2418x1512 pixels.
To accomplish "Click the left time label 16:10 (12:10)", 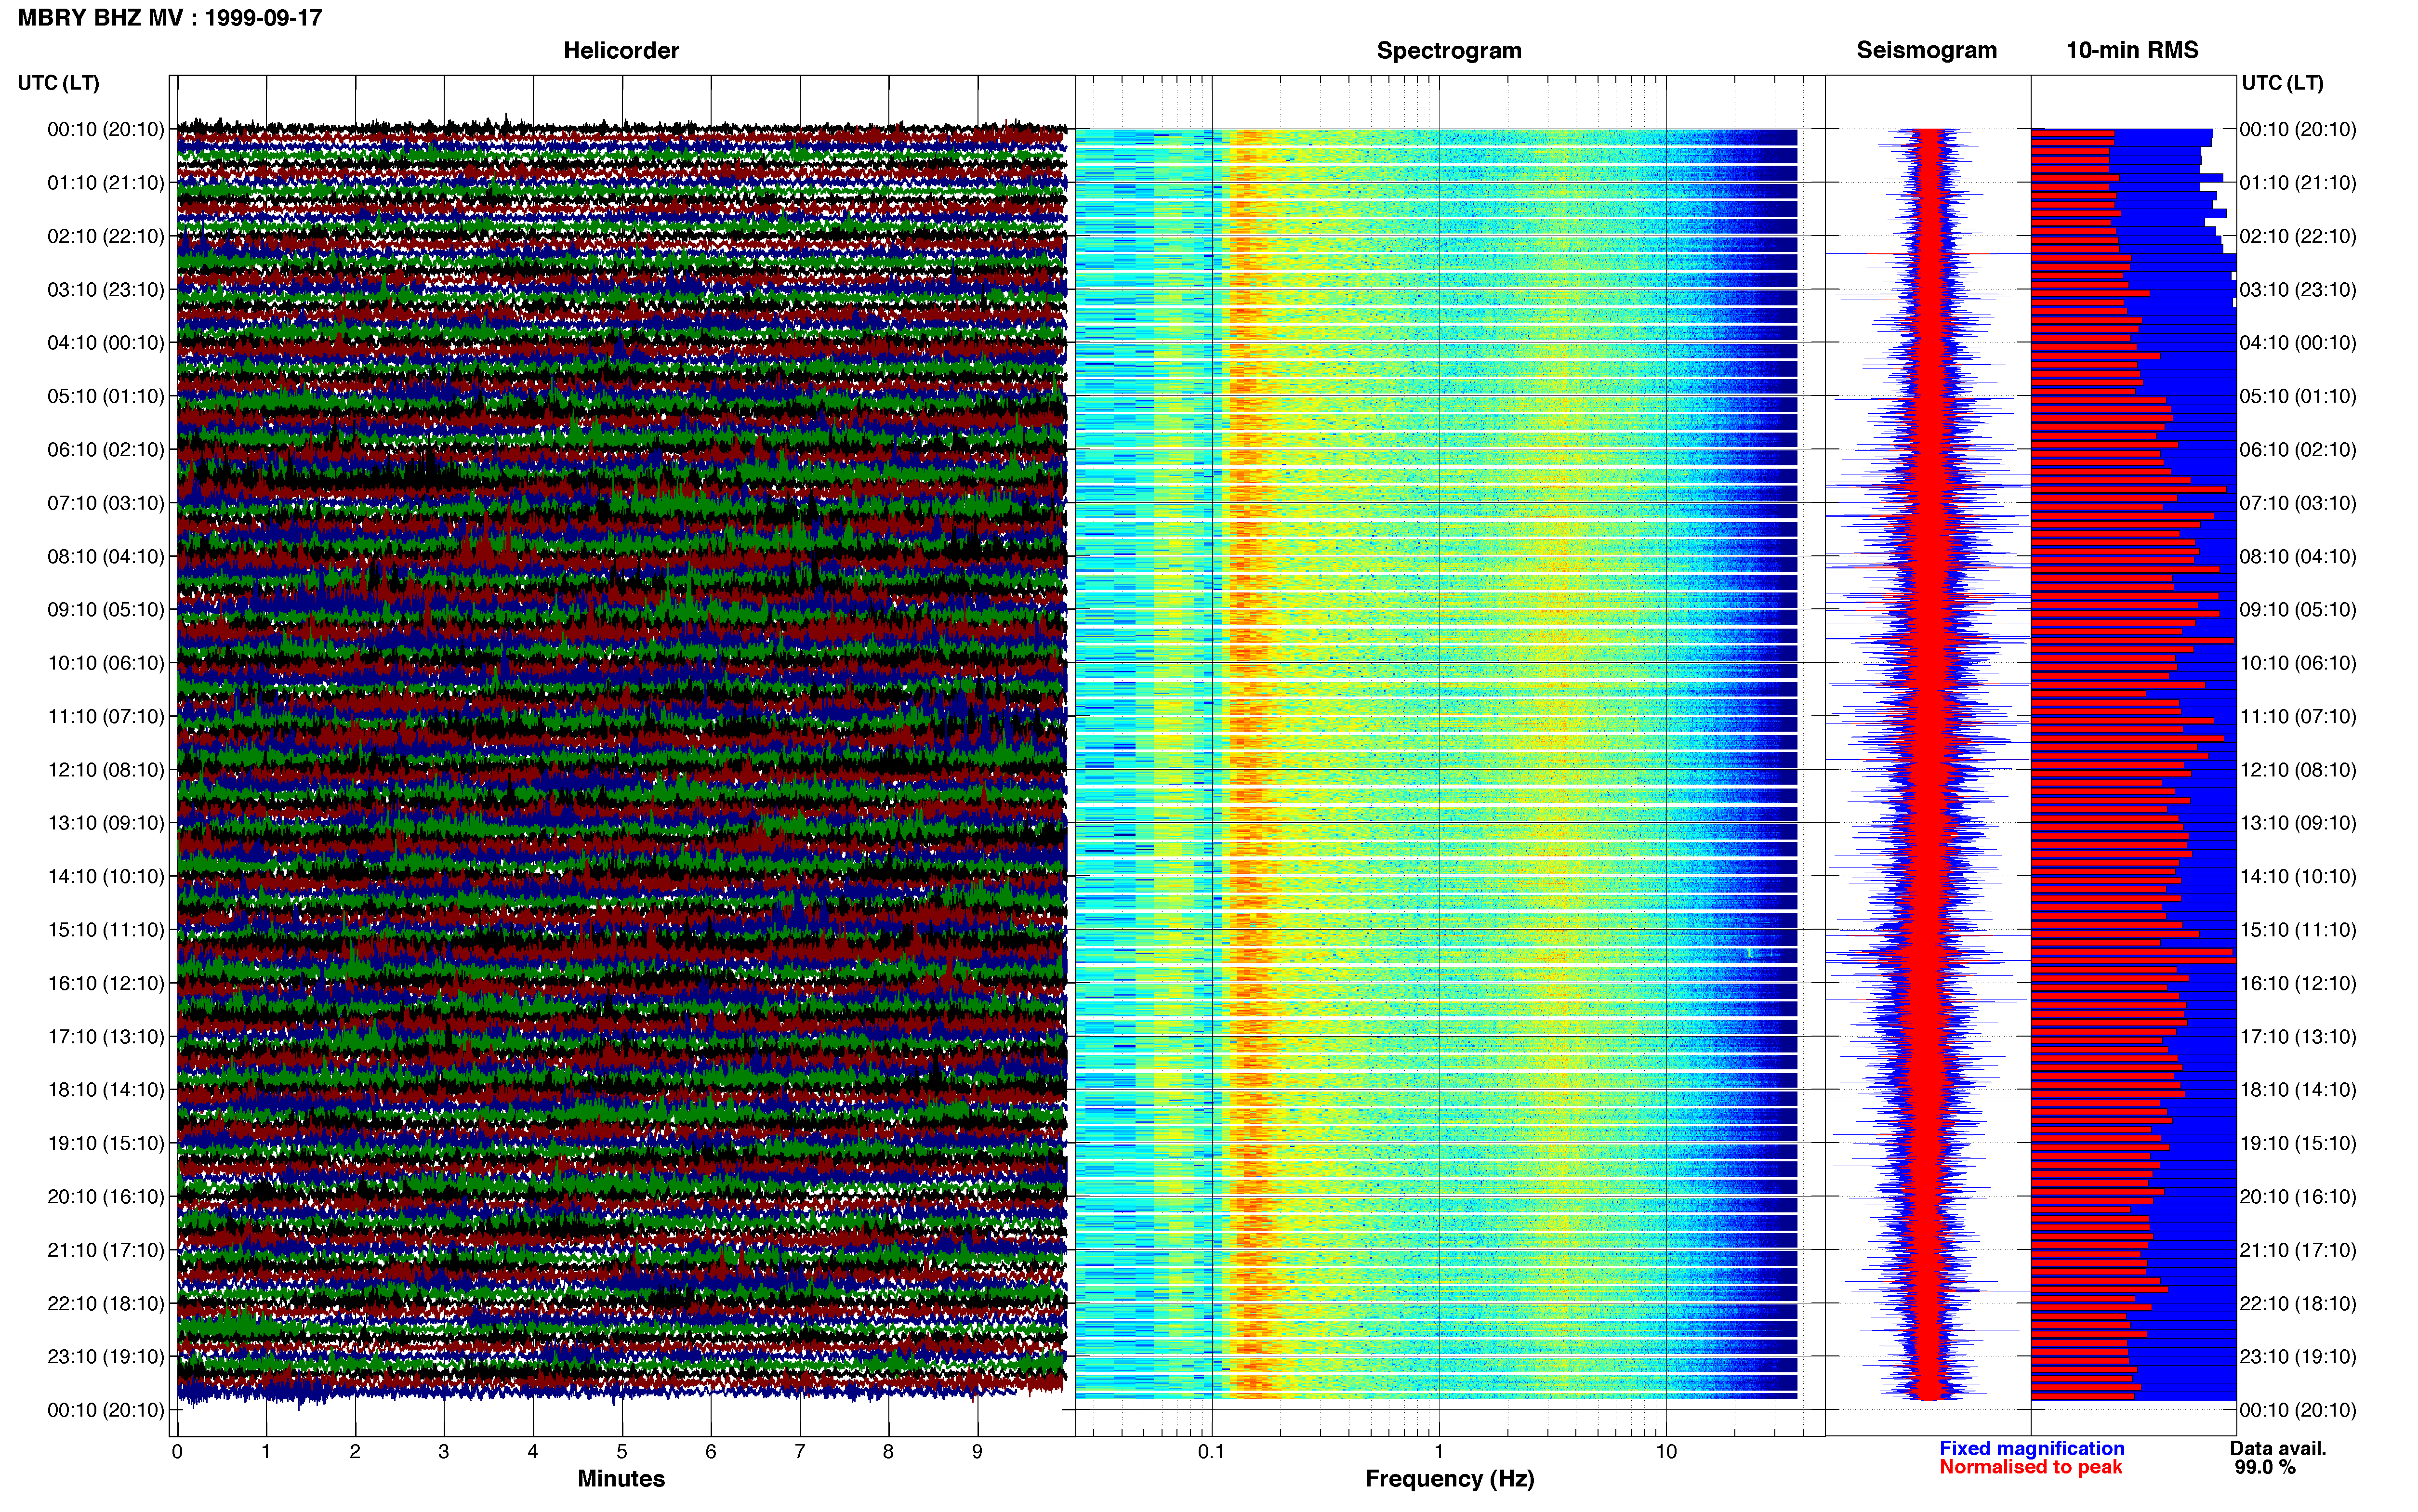I will tap(106, 983).
